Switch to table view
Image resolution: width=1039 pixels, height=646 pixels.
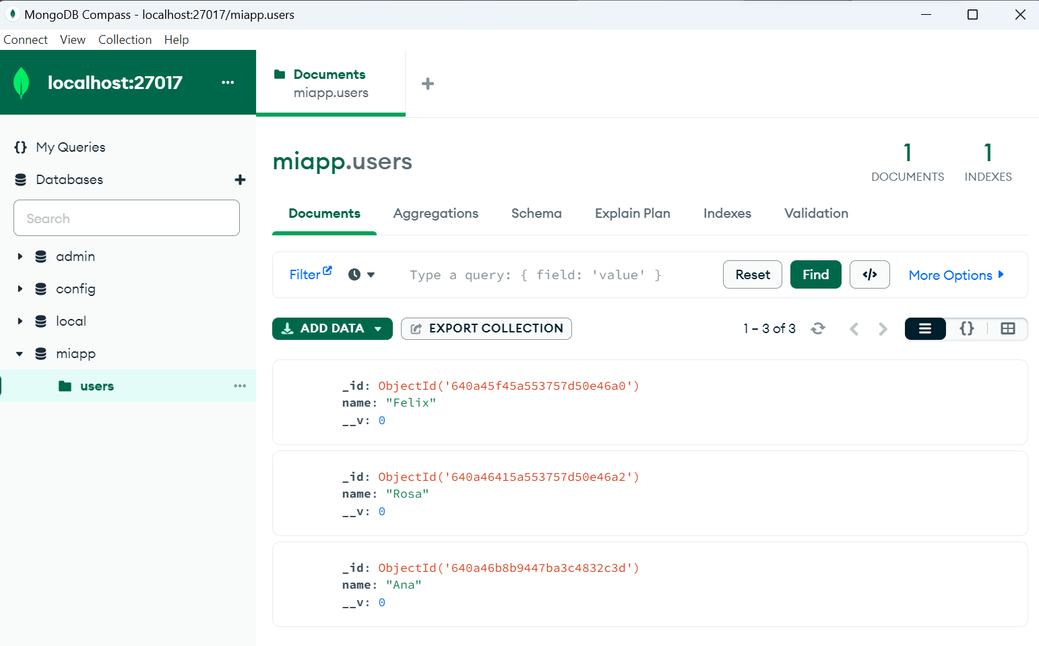click(1008, 328)
